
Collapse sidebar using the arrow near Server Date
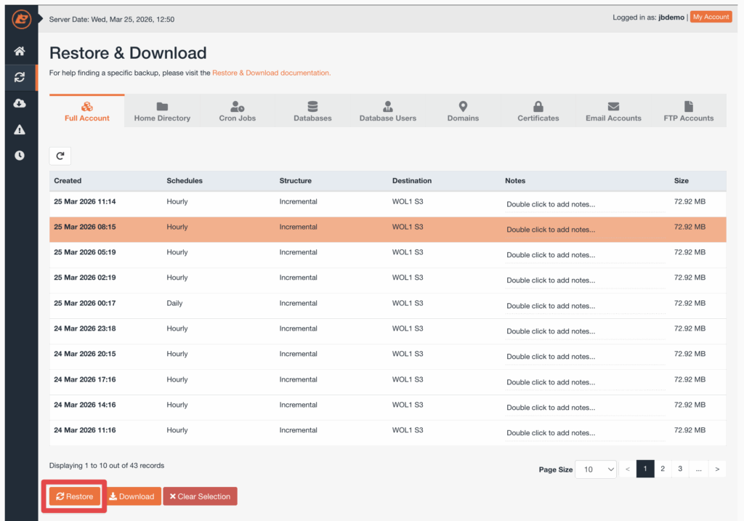(x=41, y=19)
